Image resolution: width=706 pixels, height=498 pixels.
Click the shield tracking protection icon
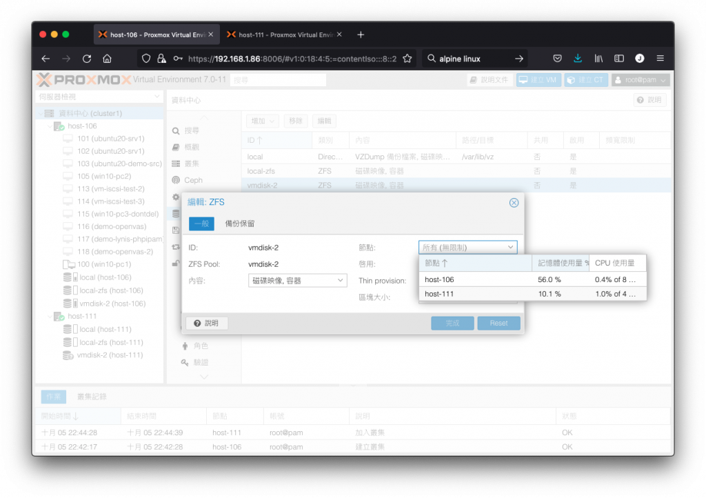(146, 59)
